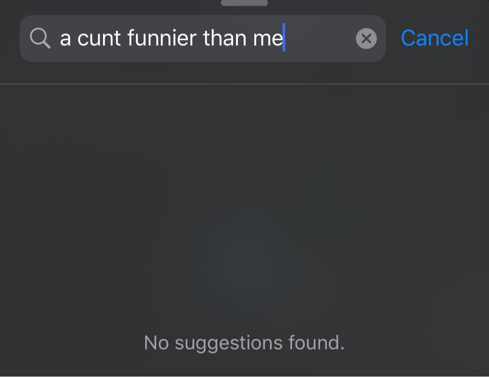This screenshot has height=377, width=489.
Task: Click the rounded search bar's left padding
Action: point(25,38)
